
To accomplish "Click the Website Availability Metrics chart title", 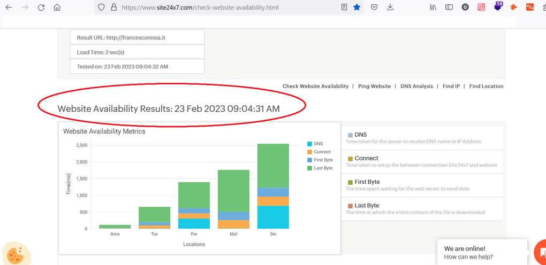I will (x=104, y=131).
